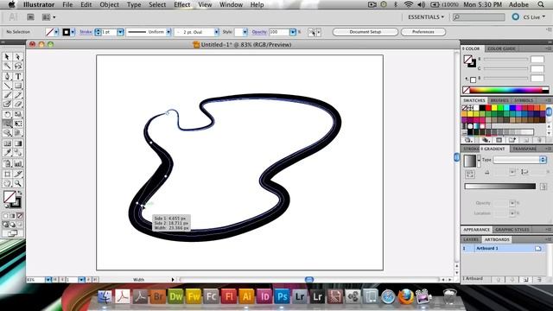Viewport: 553px width, 311px height.
Task: Open the 2 pt. Oval brush dropdown
Action: [x=216, y=32]
